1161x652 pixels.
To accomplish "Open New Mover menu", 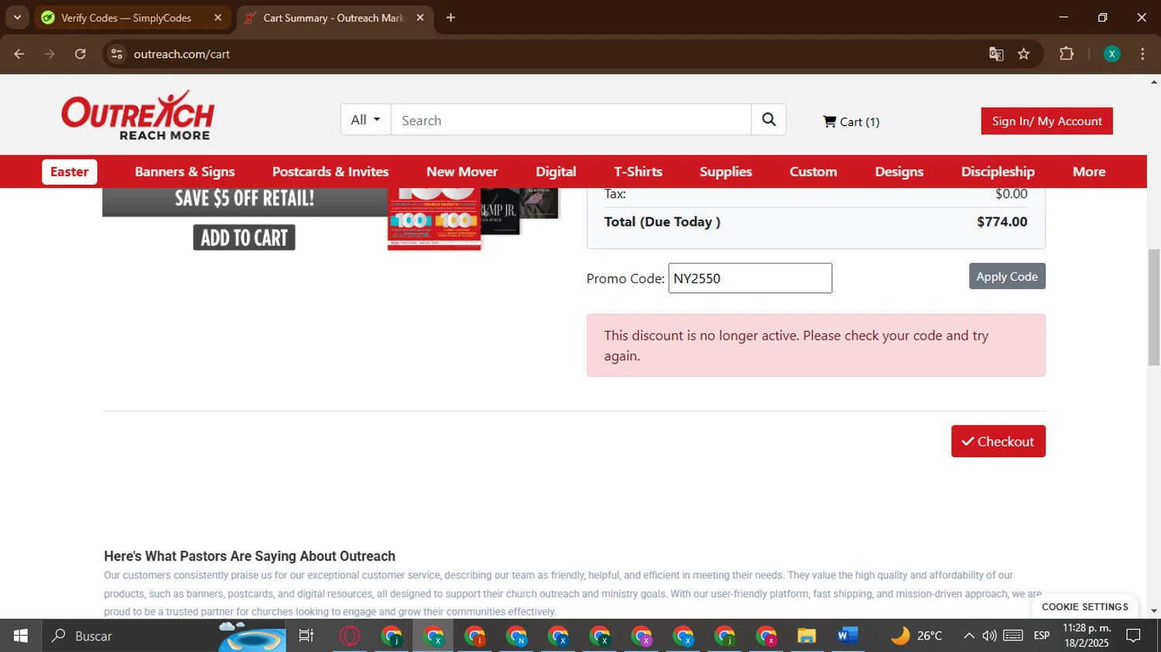I will pyautogui.click(x=462, y=172).
